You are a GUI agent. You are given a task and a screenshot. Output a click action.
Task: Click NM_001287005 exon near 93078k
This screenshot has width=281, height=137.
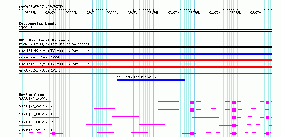[234, 134]
